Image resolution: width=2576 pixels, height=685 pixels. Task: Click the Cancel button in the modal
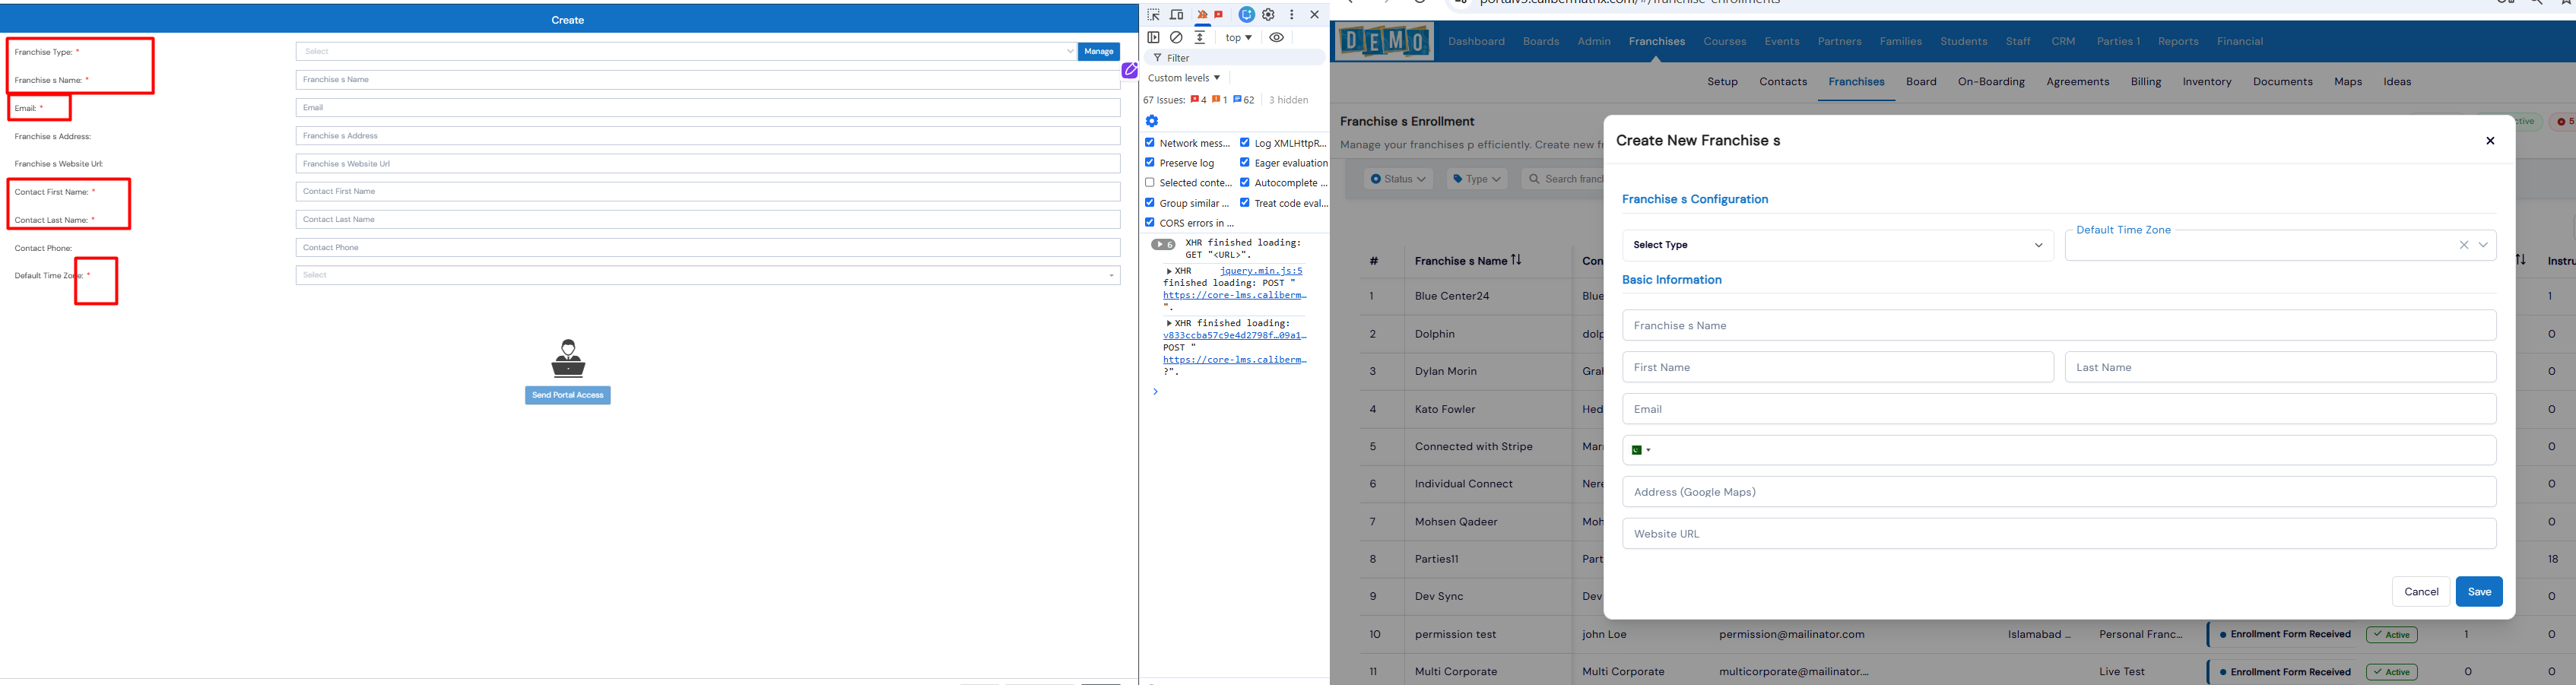(x=2421, y=592)
